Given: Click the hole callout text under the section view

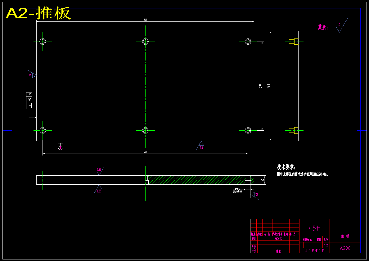Looking at the screenshot, I should [238, 190].
